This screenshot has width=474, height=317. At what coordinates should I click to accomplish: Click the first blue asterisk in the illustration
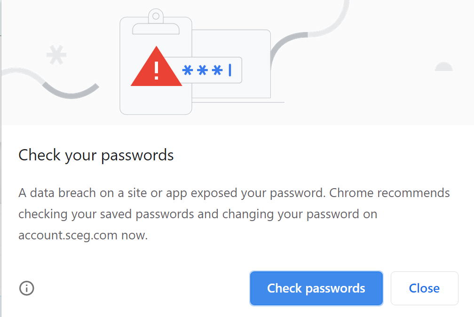(188, 71)
